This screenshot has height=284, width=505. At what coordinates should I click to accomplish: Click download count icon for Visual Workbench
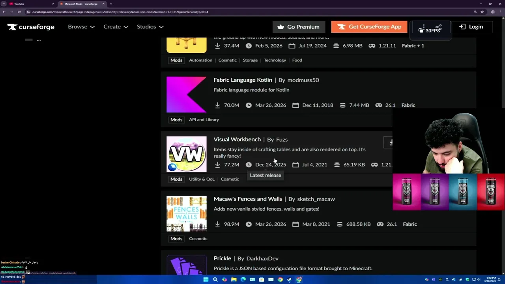pyautogui.click(x=217, y=164)
